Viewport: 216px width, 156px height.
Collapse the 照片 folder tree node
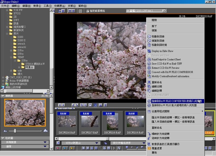click(7, 34)
